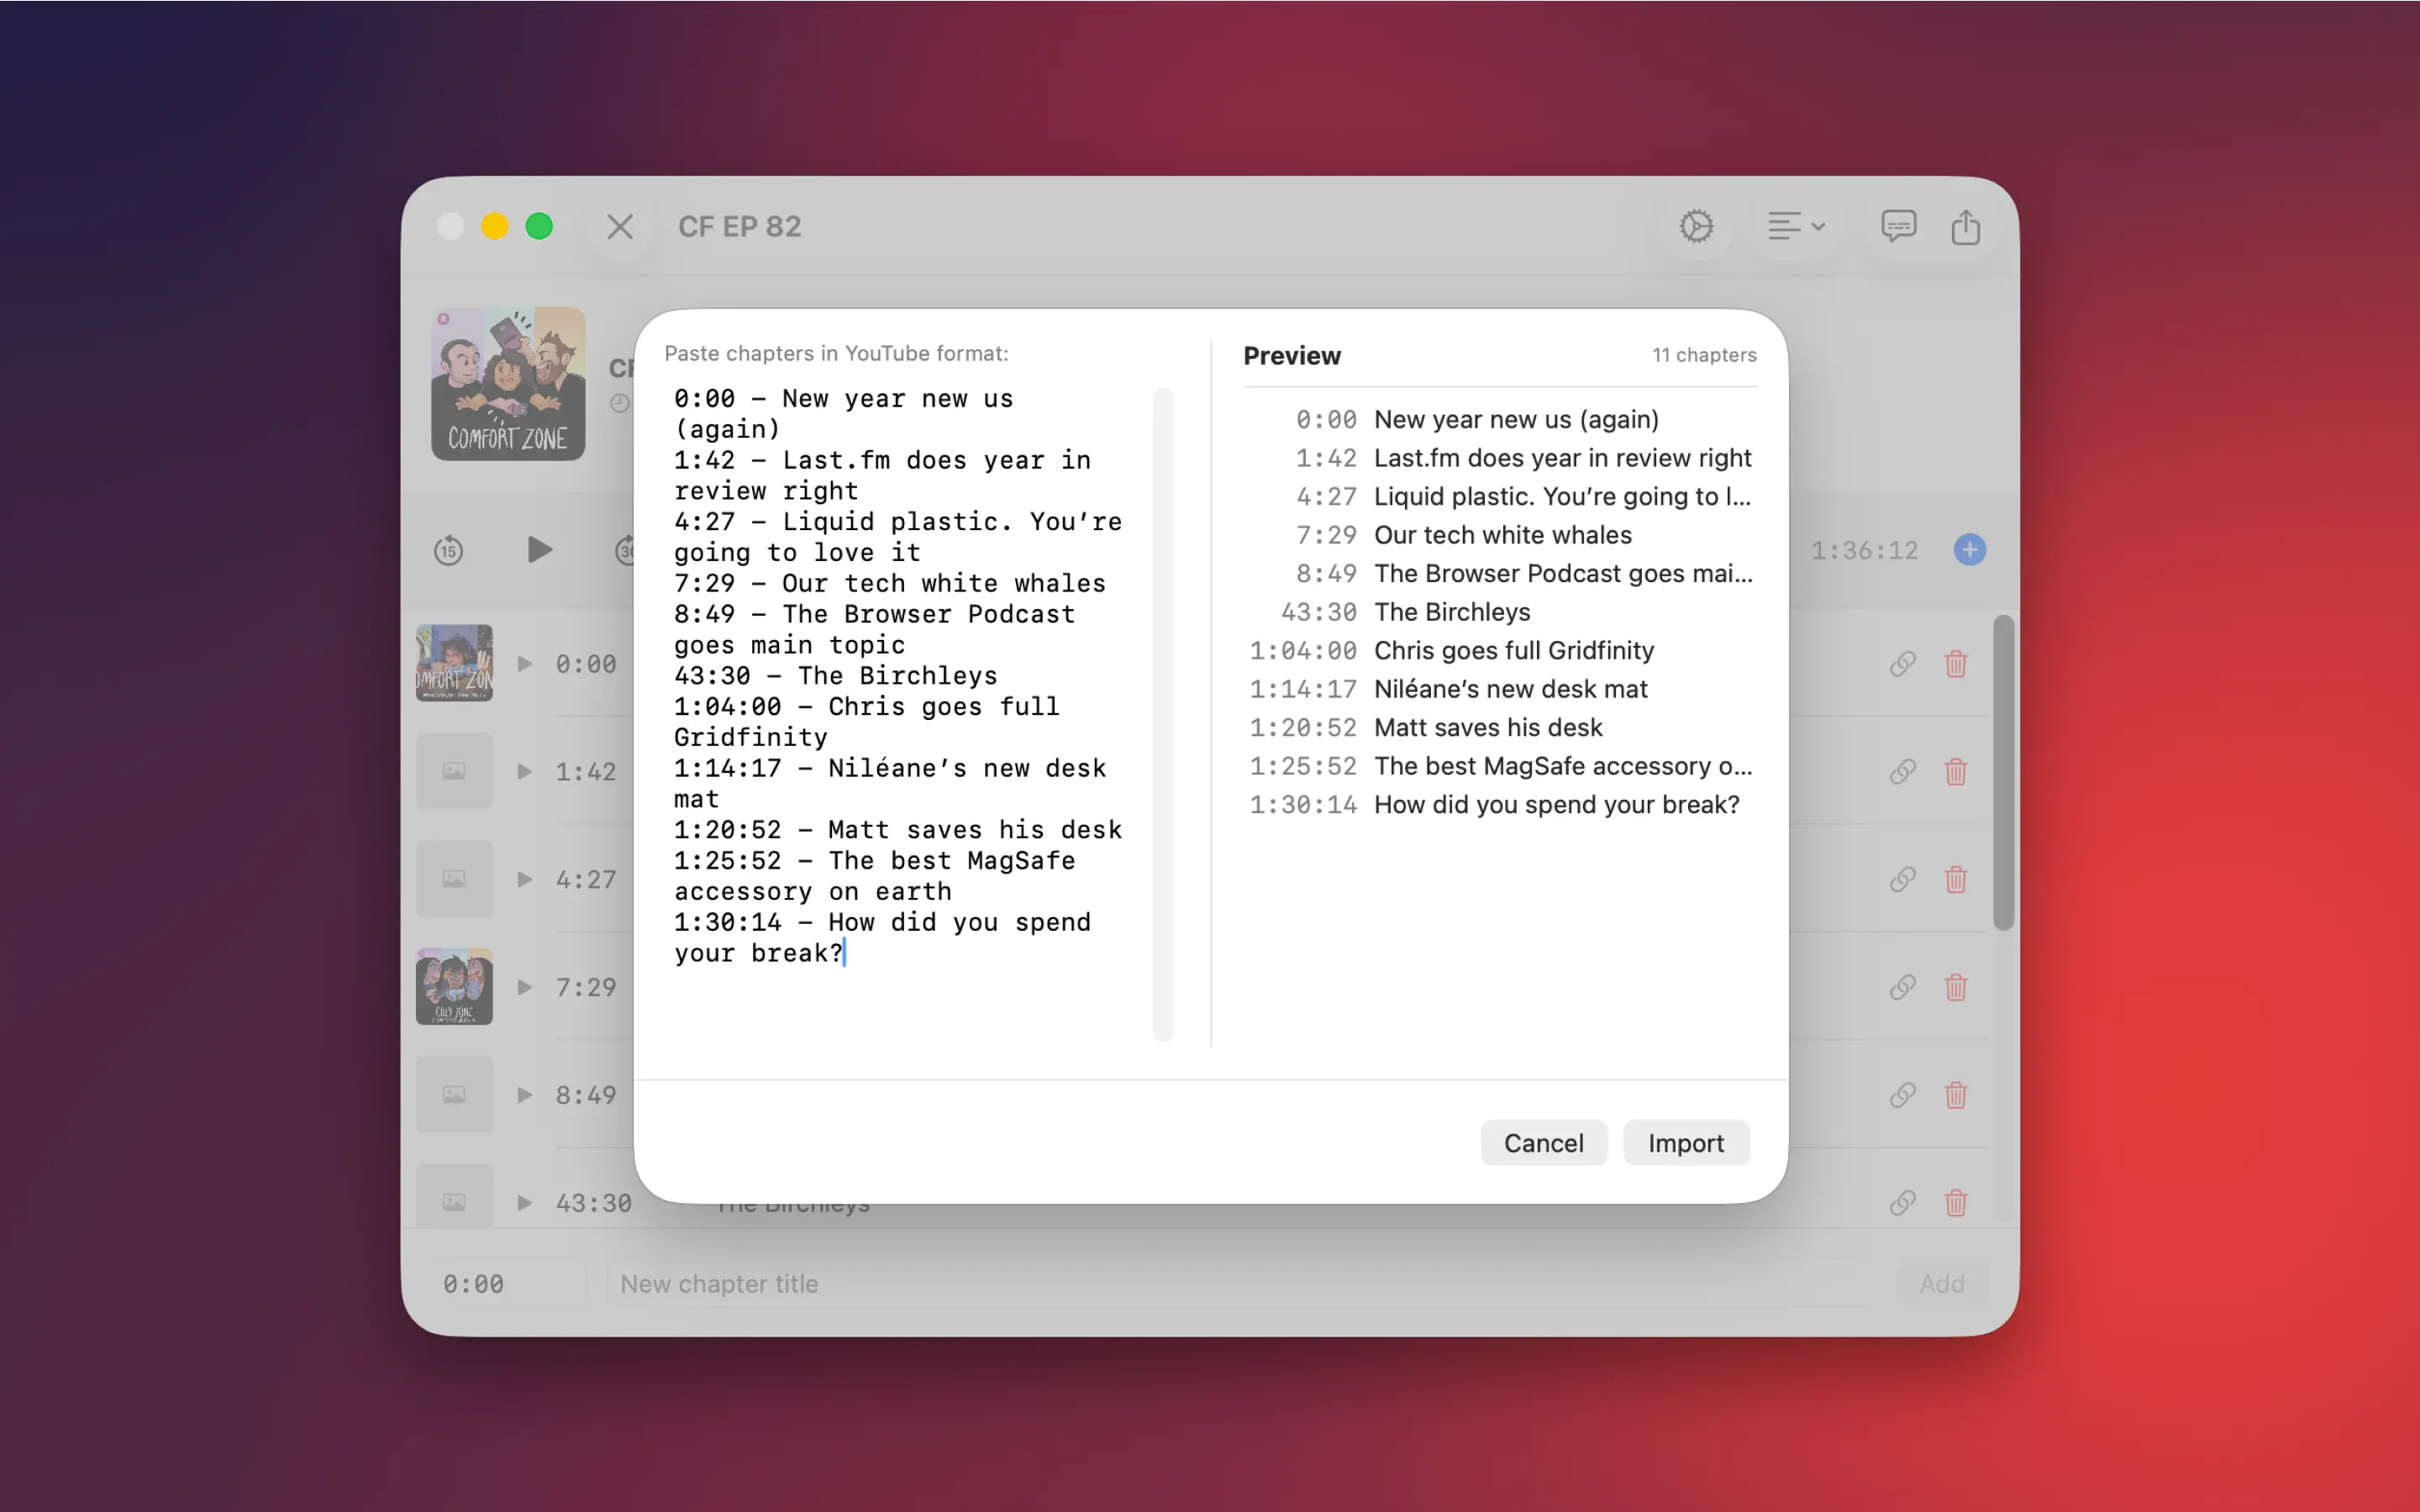The height and width of the screenshot is (1512, 2420).
Task: Select 'The Birchleys' in preview list
Action: click(x=1451, y=612)
